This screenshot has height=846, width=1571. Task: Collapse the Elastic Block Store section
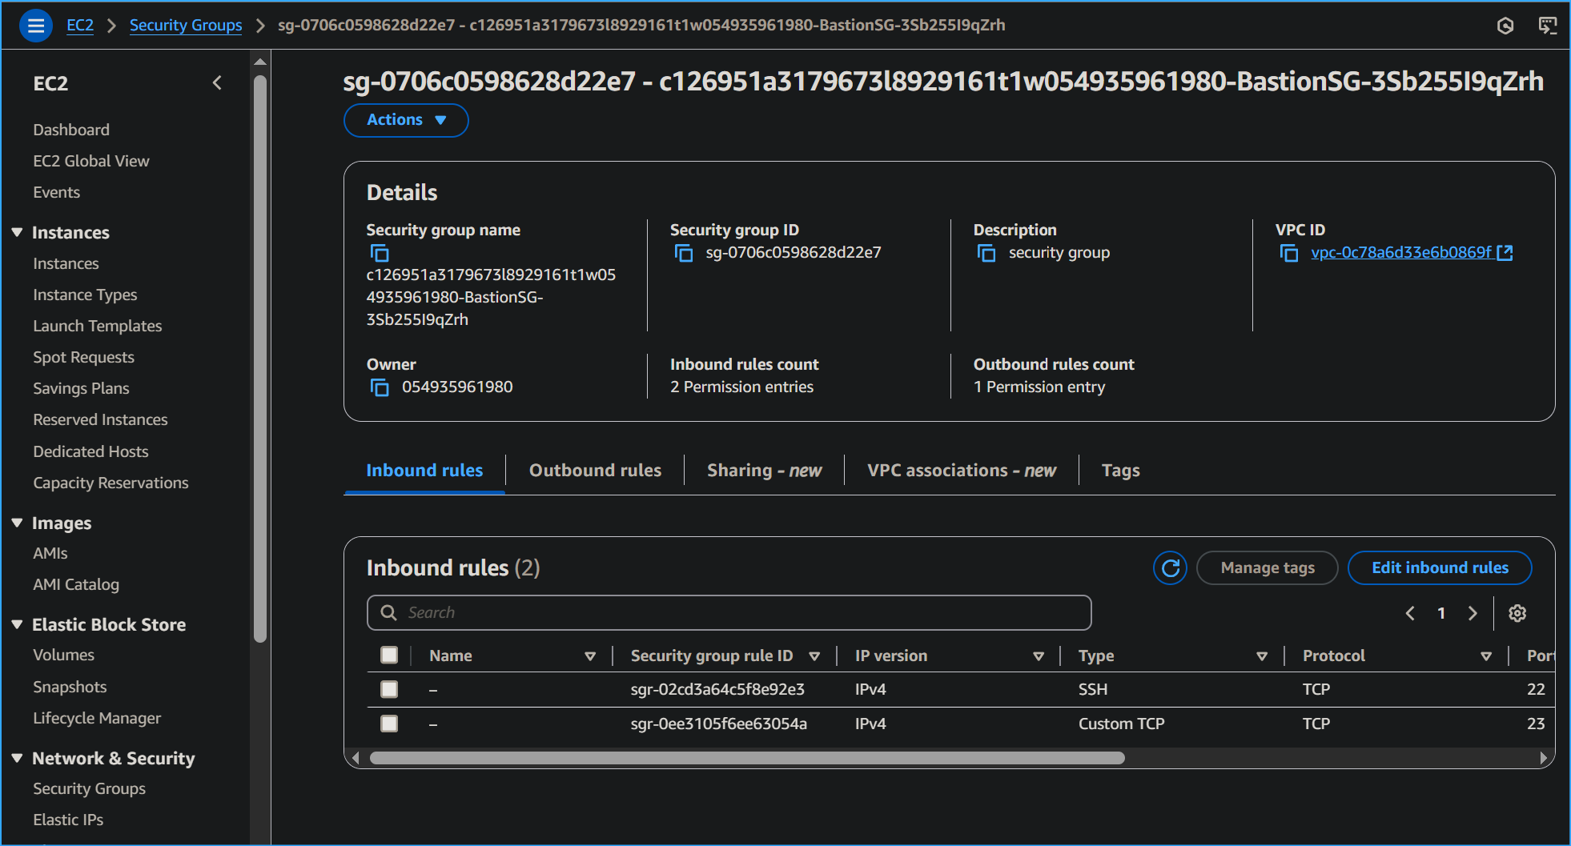tap(17, 624)
